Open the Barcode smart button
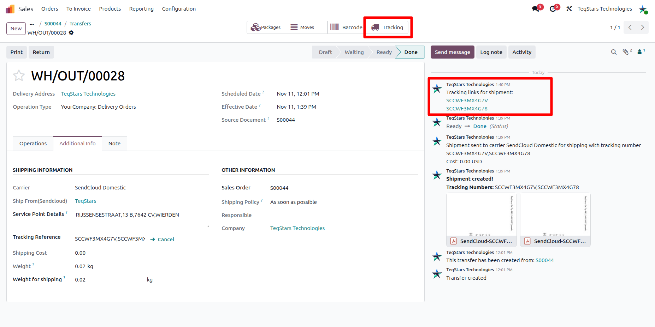Image resolution: width=655 pixels, height=327 pixels. tap(347, 27)
